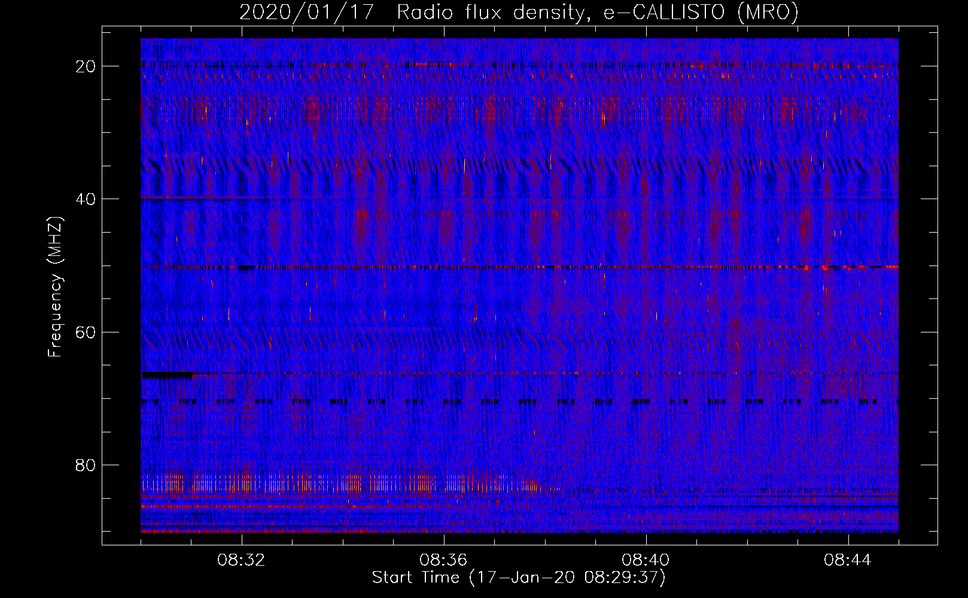
Task: Click the '40' frequency tick label
Action: [86, 199]
